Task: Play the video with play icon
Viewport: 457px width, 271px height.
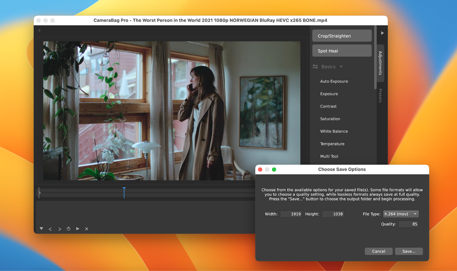Action: 78,229
